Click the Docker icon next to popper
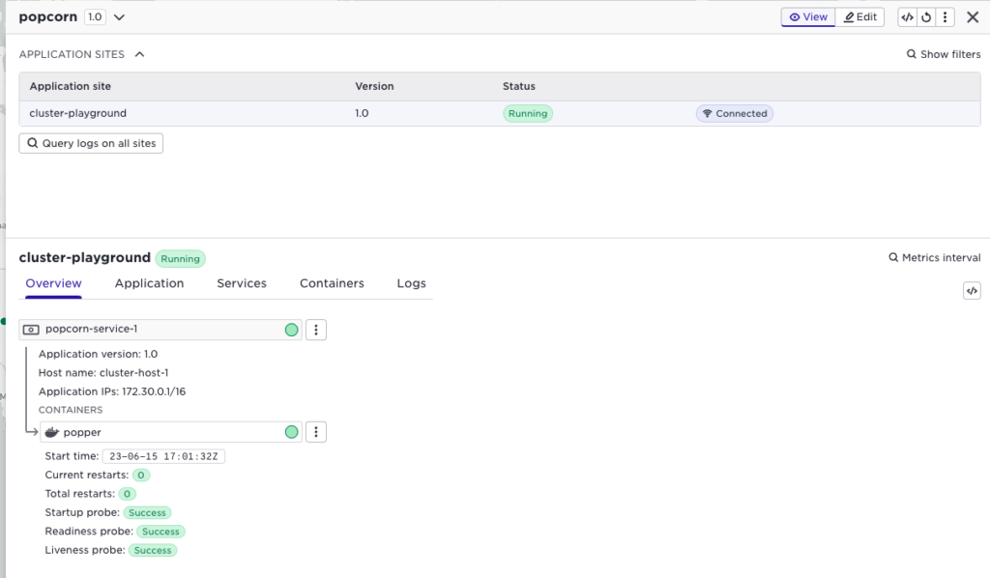This screenshot has width=990, height=578. [x=52, y=432]
